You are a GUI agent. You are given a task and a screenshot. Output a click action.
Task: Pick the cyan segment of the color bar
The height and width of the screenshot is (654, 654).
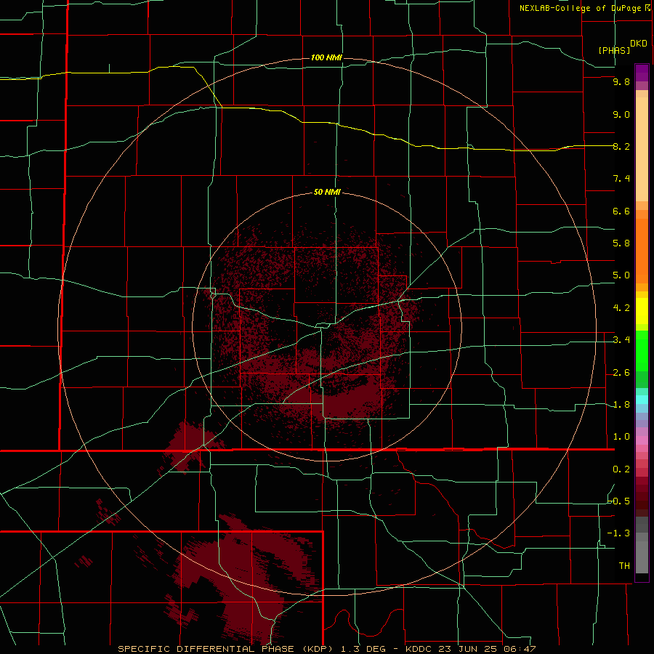642,400
